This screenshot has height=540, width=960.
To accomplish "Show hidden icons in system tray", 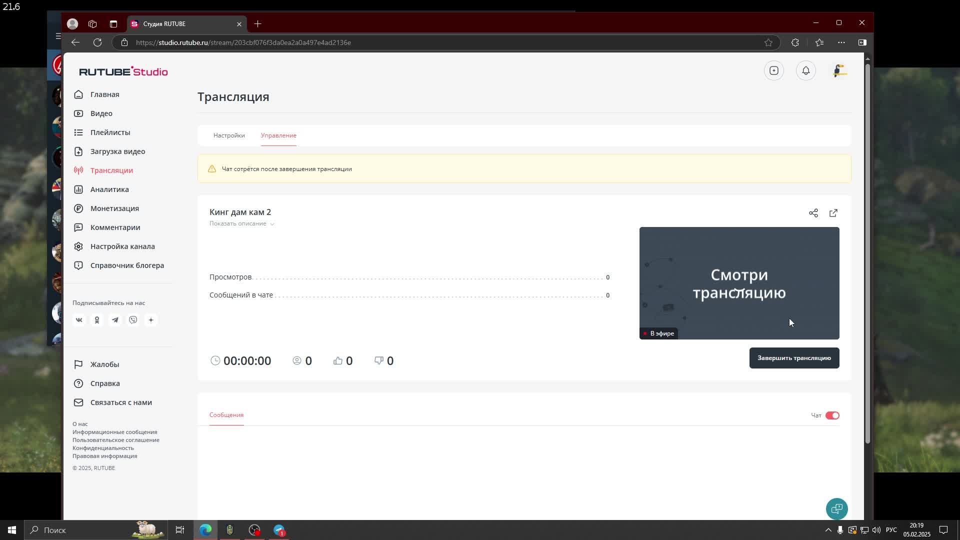I will click(x=828, y=530).
